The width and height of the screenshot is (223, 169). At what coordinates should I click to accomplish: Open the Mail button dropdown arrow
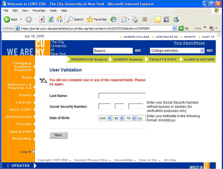(129, 19)
